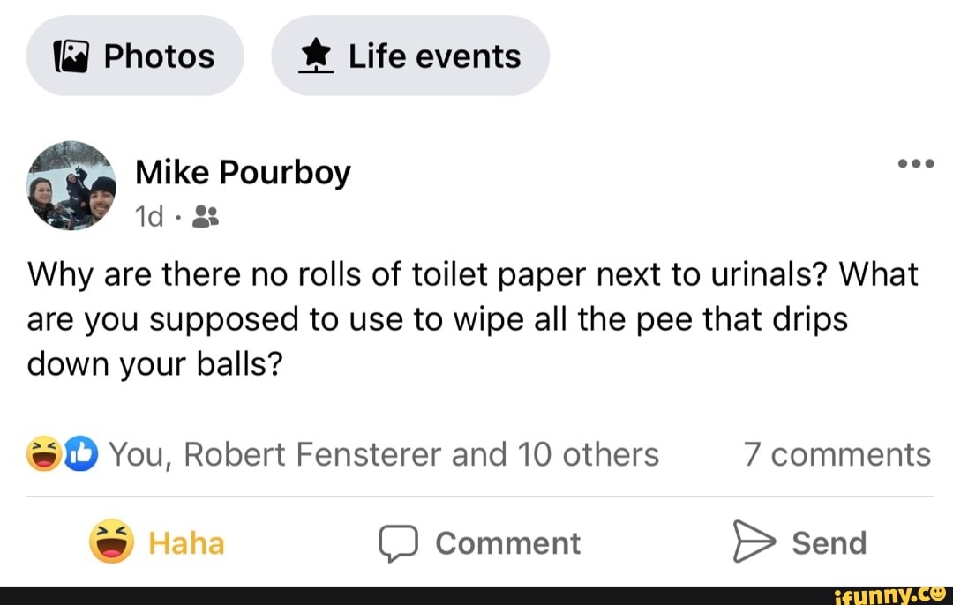
Task: Click the Send button
Action: pyautogui.click(x=799, y=543)
